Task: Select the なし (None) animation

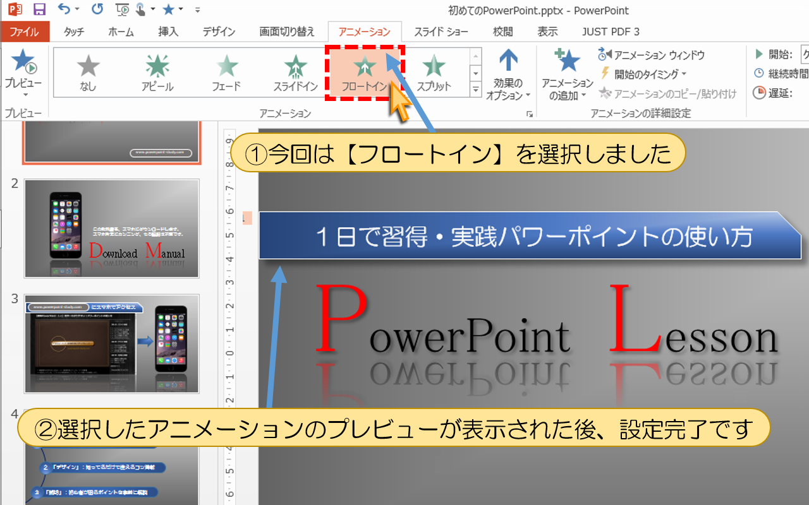Action: point(88,72)
